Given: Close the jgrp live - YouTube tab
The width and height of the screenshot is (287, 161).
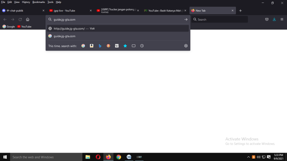Looking at the screenshot, I should point(91,11).
